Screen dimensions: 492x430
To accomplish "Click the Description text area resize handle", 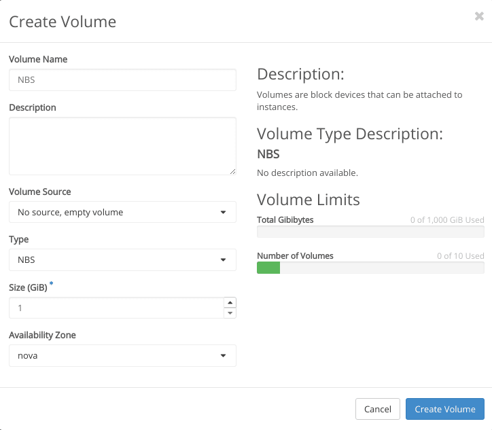I will click(232, 171).
